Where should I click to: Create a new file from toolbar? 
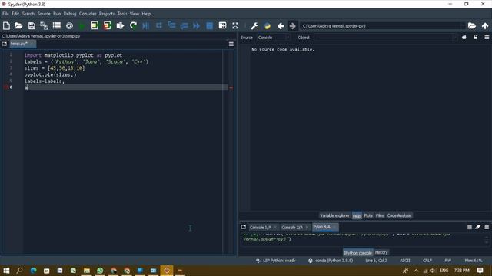point(6,25)
